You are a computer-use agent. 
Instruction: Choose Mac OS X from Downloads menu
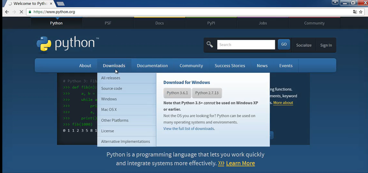click(127, 110)
